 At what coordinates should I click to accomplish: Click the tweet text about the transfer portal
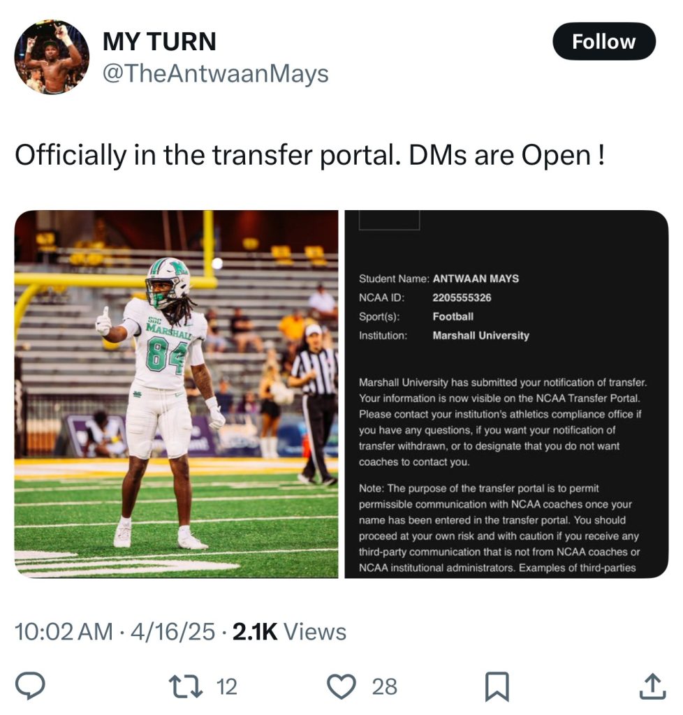click(310, 156)
